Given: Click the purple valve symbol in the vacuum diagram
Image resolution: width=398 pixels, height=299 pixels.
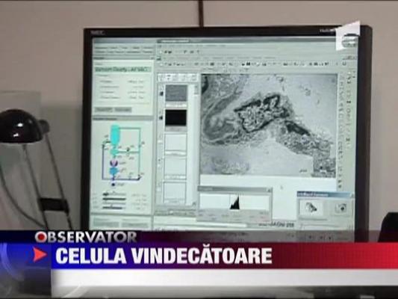Looking at the screenshot, I should [x=113, y=164].
